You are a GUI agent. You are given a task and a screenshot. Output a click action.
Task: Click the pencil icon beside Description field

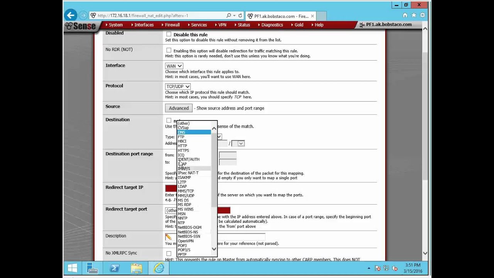[x=168, y=237]
